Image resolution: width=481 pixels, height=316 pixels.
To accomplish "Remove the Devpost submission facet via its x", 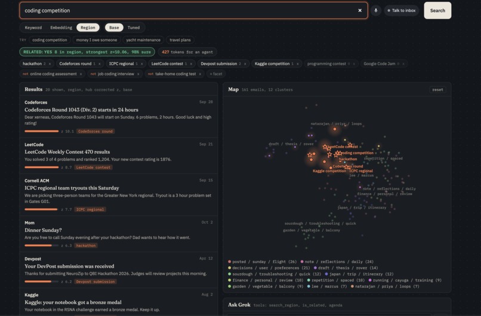I will (x=245, y=64).
